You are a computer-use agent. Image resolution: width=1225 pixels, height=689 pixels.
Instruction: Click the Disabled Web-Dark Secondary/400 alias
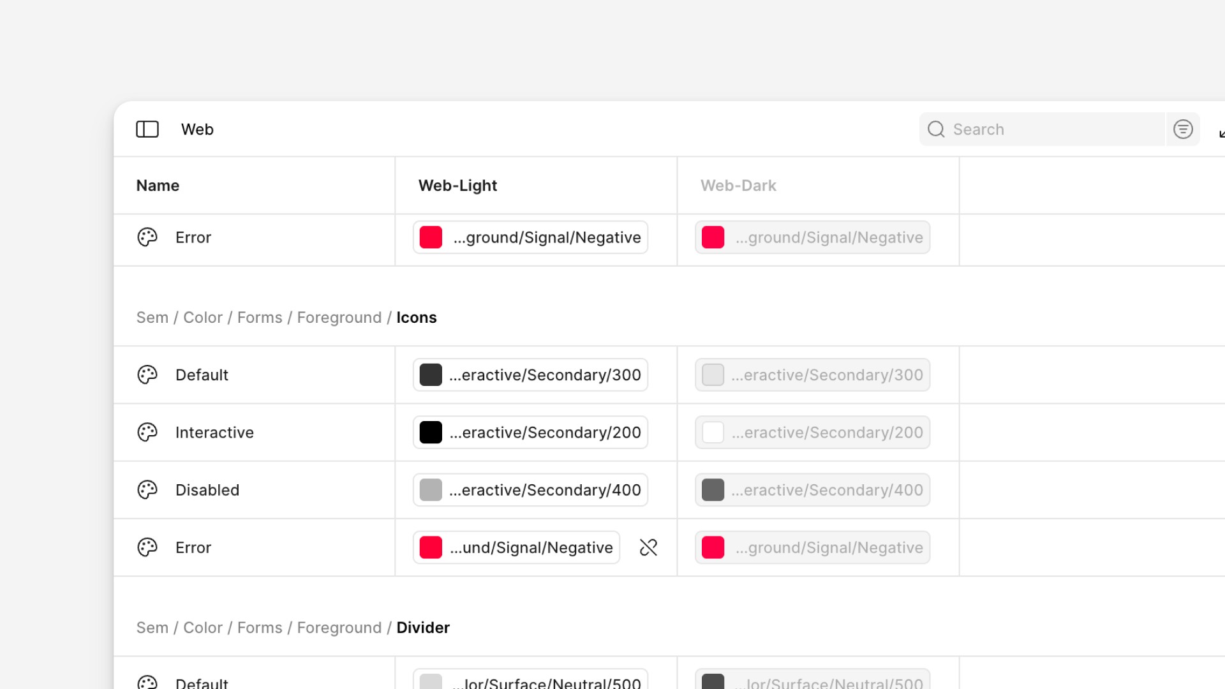pos(826,490)
